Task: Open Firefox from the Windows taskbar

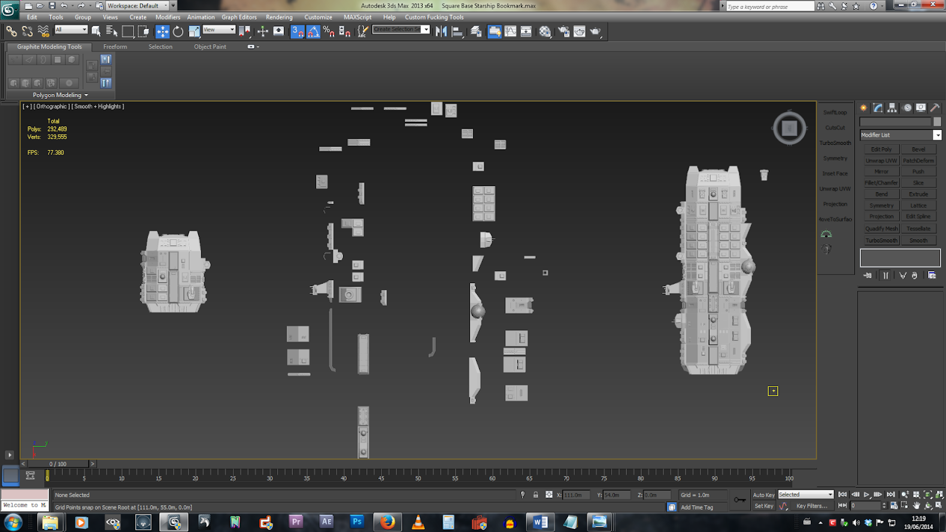Action: pos(387,522)
